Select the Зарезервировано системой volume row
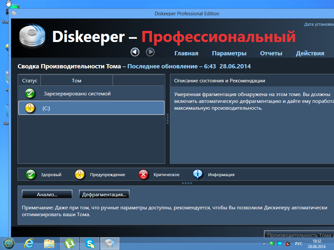Screen dimensions: 334x250 click(91, 93)
